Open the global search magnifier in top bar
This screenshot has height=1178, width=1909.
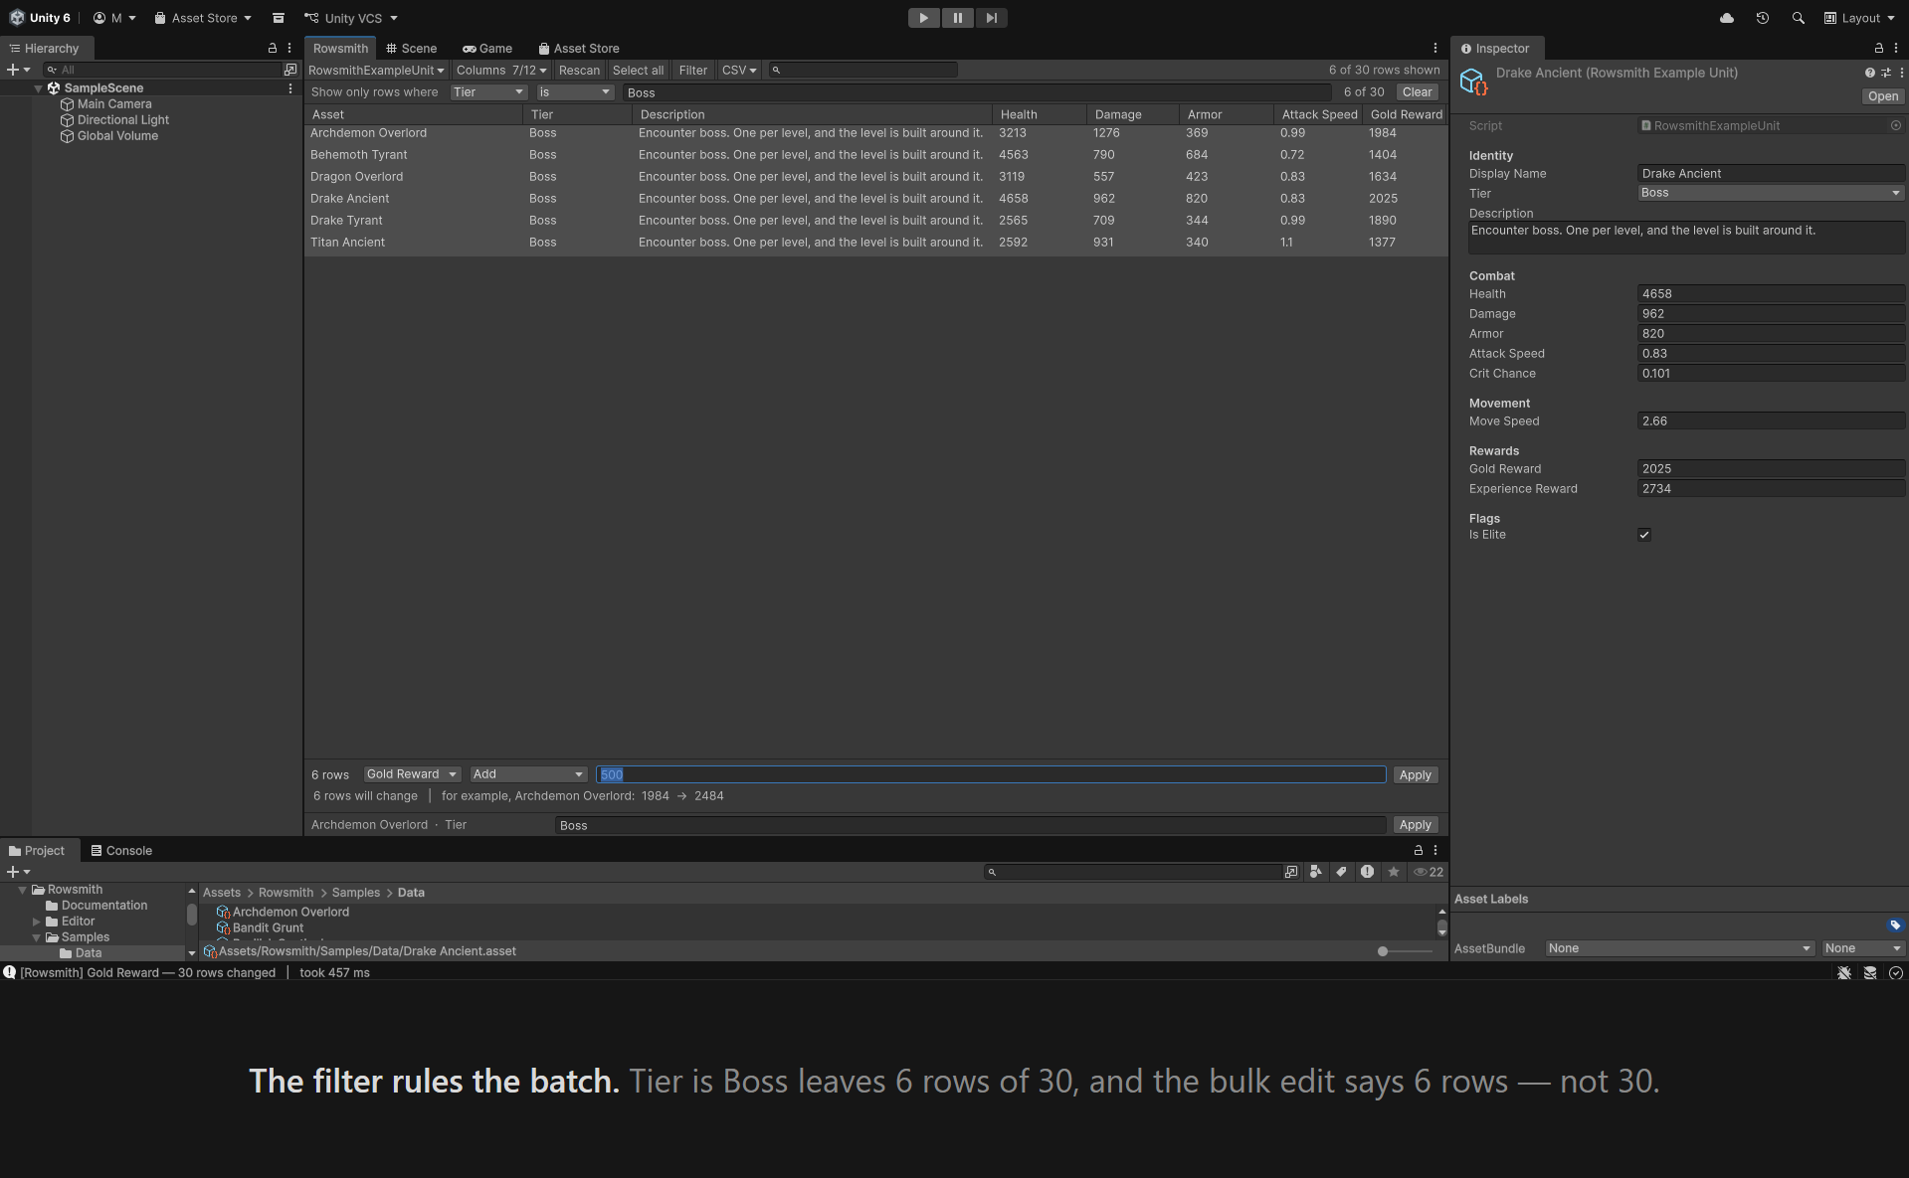[x=1798, y=18]
